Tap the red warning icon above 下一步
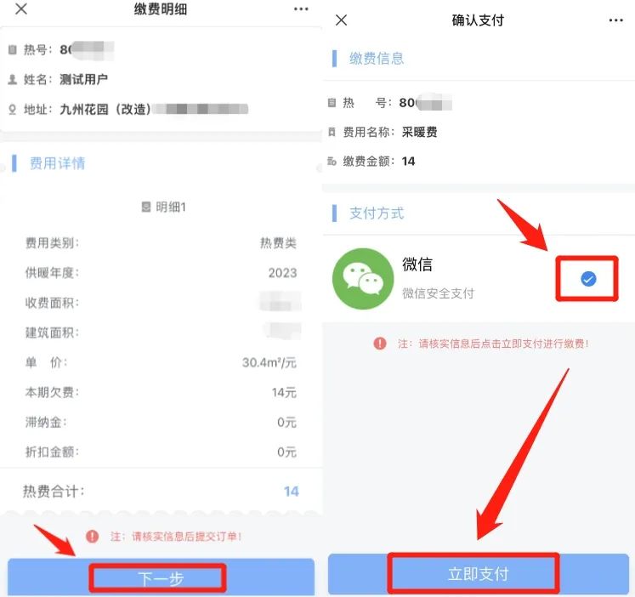The image size is (635, 597). click(x=93, y=537)
